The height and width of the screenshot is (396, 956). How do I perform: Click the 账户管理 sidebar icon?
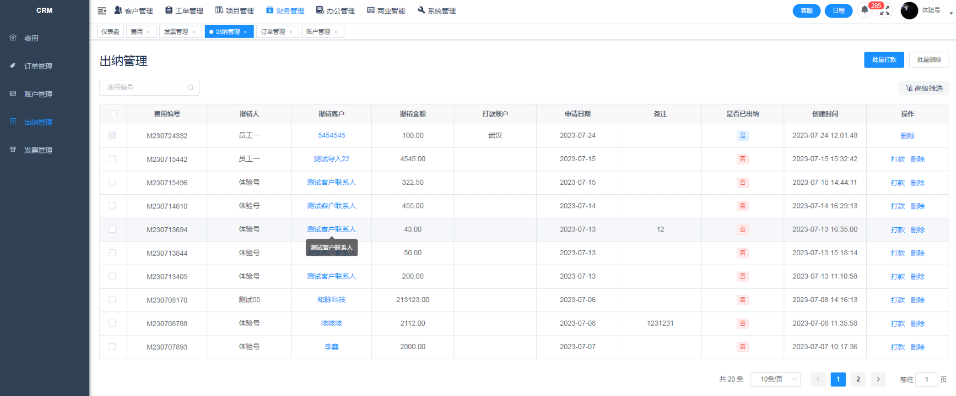[13, 94]
